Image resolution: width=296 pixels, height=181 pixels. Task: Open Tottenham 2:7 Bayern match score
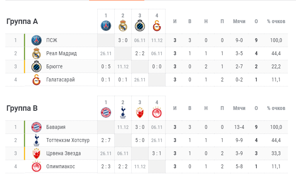[106, 140]
